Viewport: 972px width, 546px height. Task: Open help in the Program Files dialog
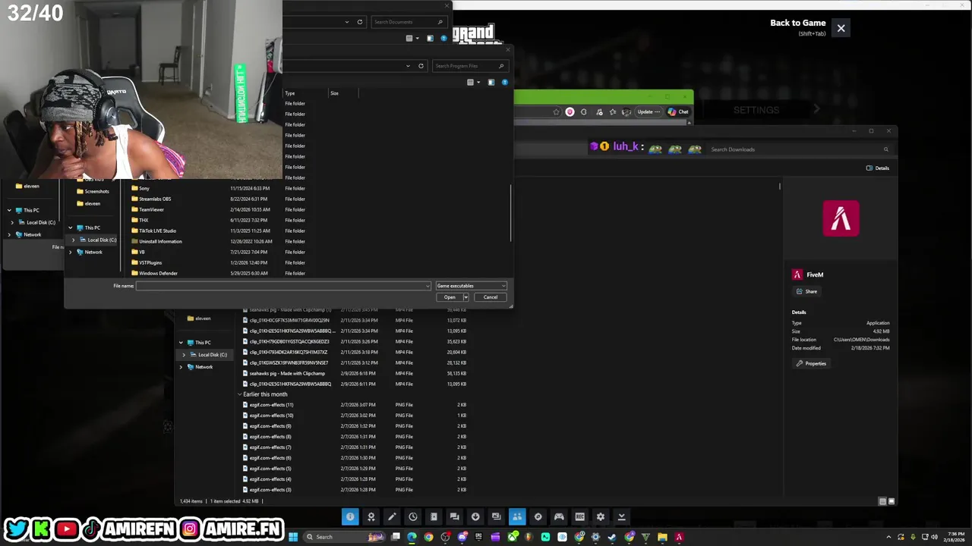(504, 82)
